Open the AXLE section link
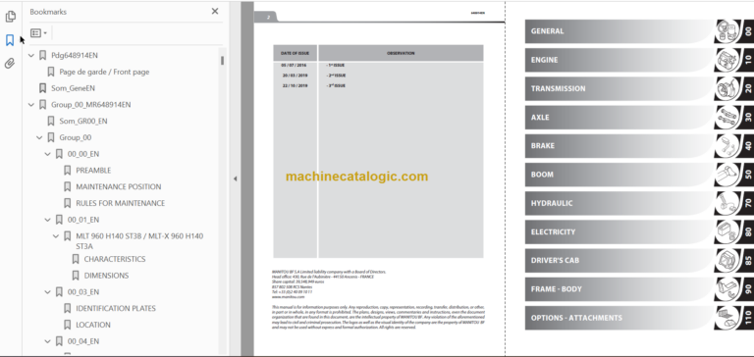754x357 pixels. [x=620, y=118]
